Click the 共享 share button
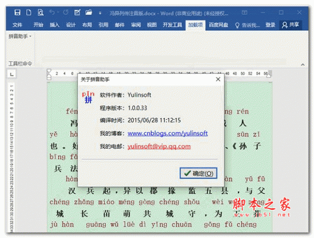The width and height of the screenshot is (314, 238). click(x=290, y=25)
